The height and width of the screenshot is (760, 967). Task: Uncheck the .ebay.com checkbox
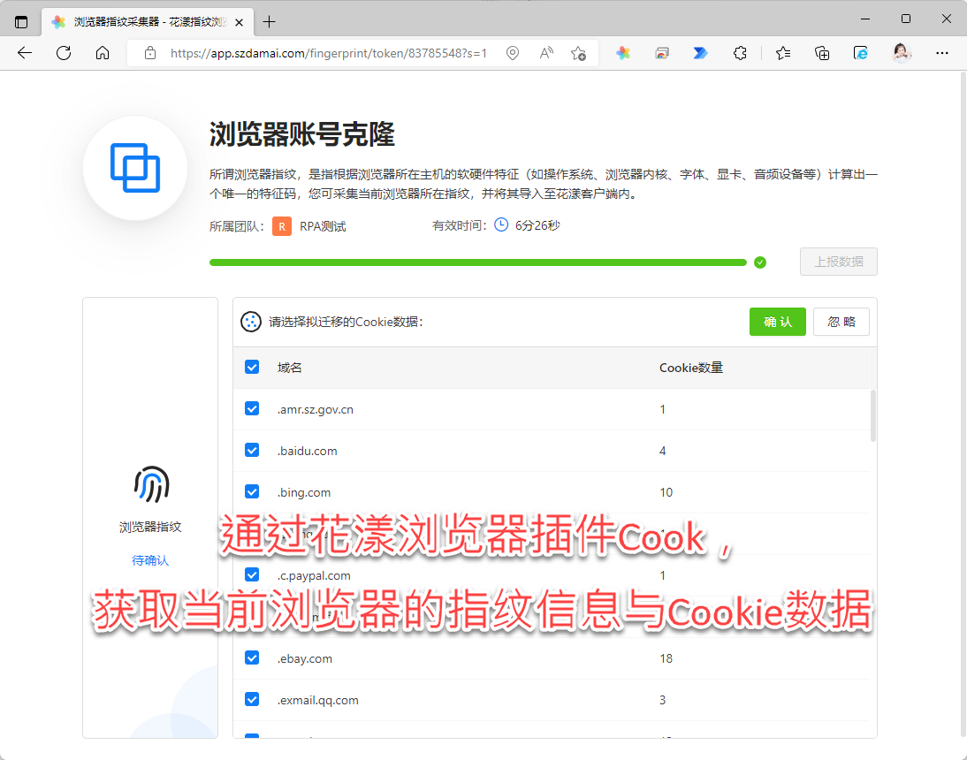(x=252, y=657)
